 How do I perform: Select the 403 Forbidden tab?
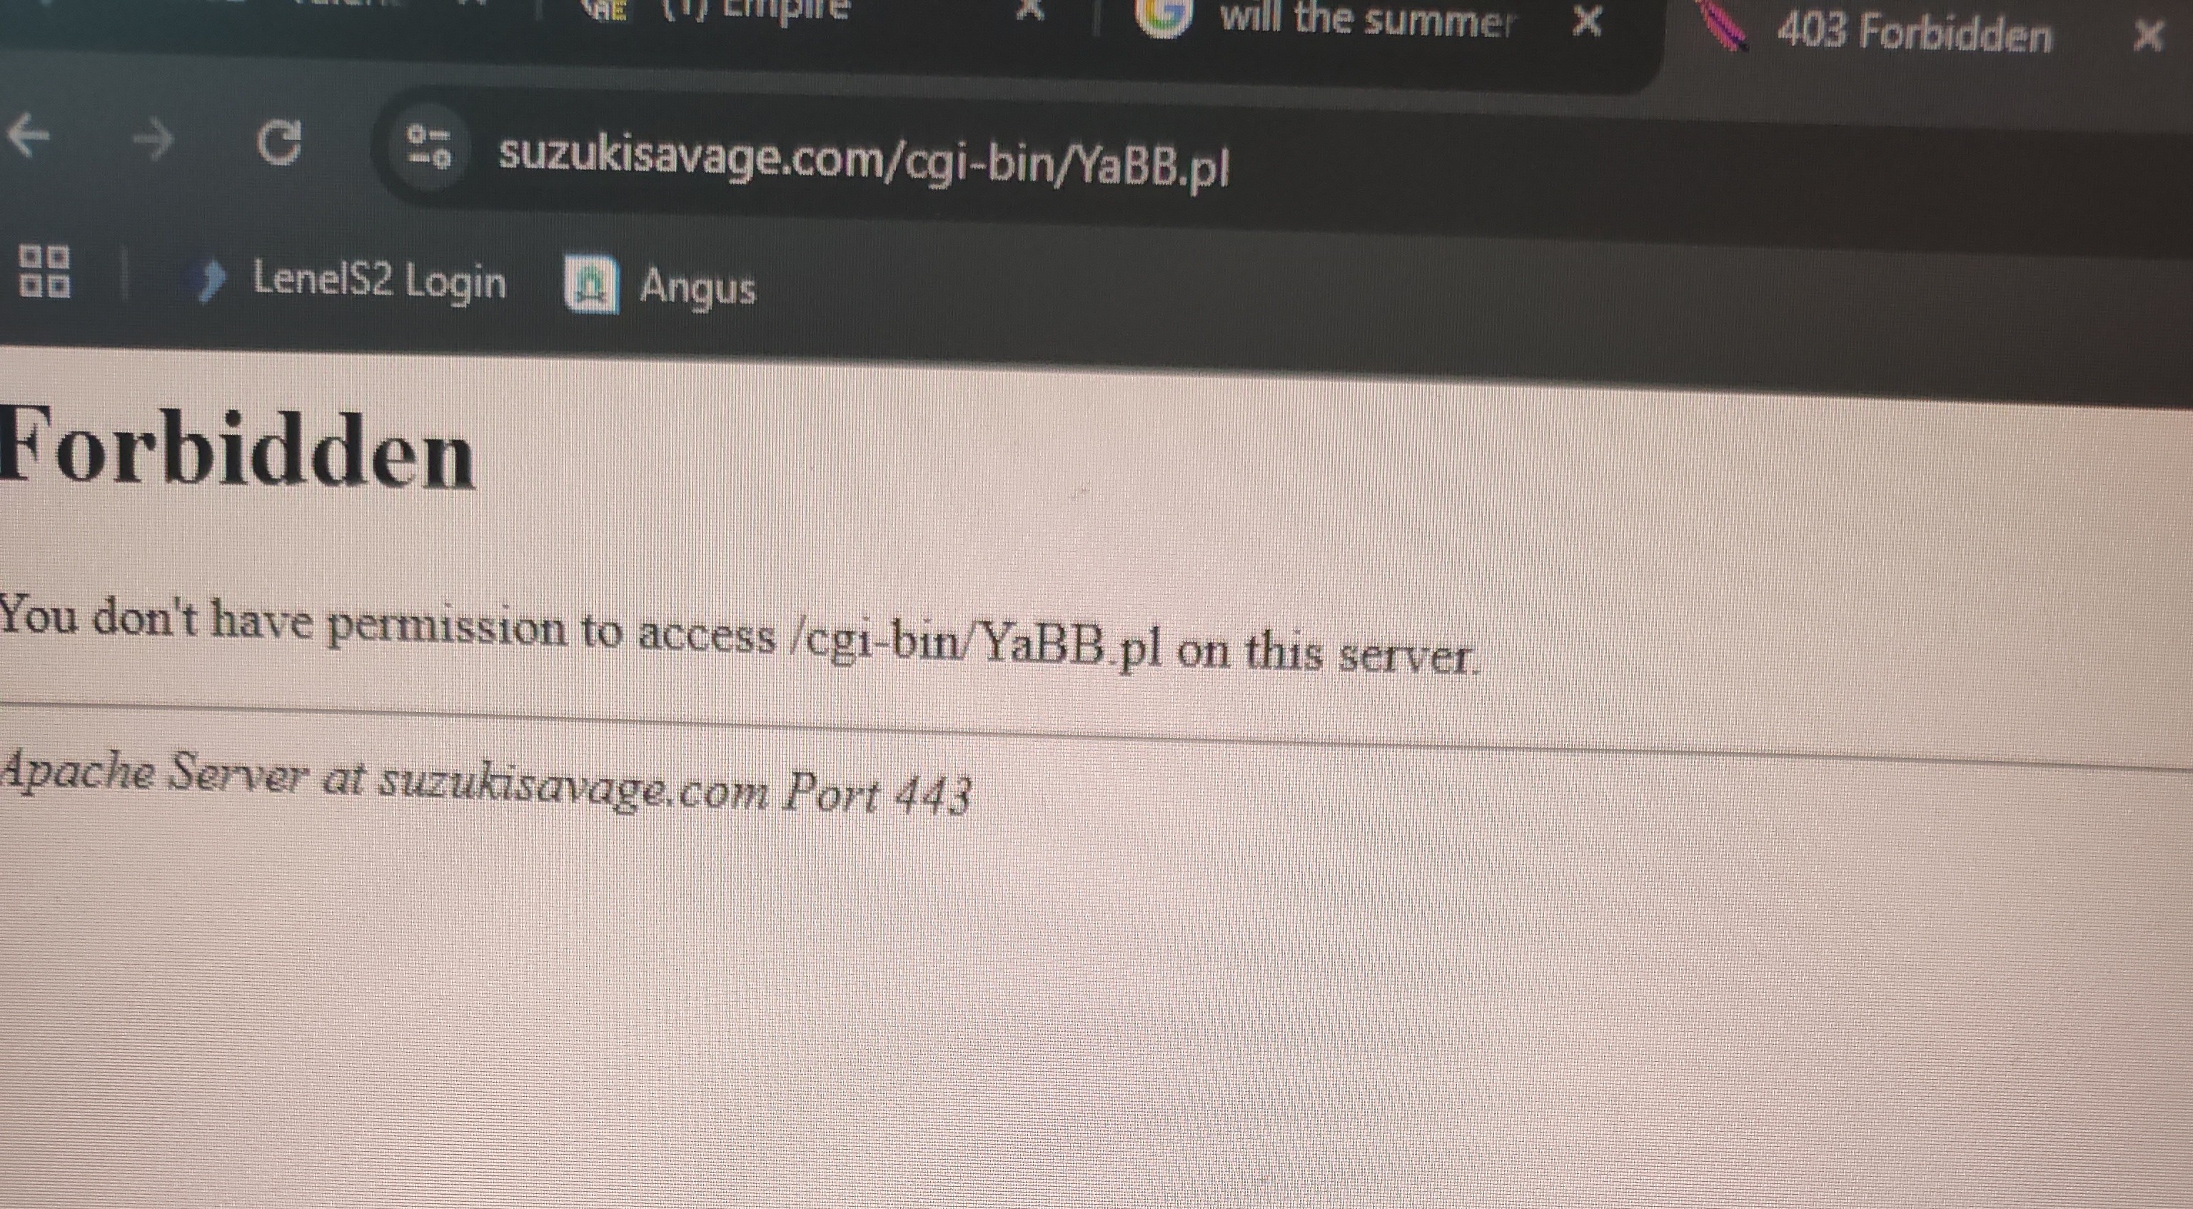point(1914,34)
